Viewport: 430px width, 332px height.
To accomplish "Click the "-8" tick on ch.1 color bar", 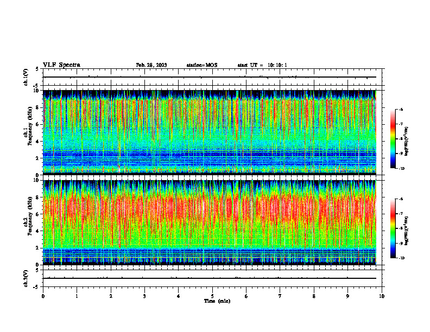I will (x=401, y=139).
